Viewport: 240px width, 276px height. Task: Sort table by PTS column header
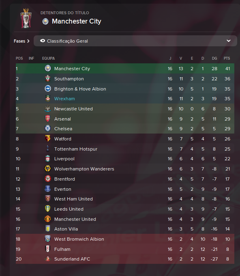227,58
